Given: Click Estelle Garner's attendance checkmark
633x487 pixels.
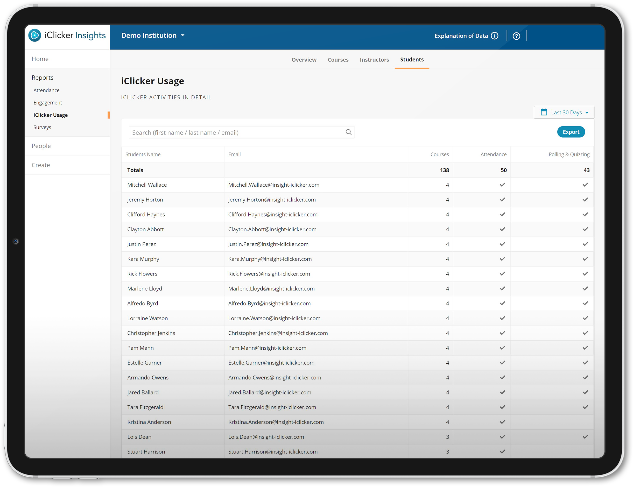Looking at the screenshot, I should (503, 362).
